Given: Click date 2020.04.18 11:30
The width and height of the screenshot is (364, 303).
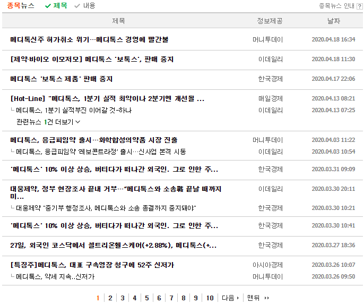Looking at the screenshot, I should (333, 60).
